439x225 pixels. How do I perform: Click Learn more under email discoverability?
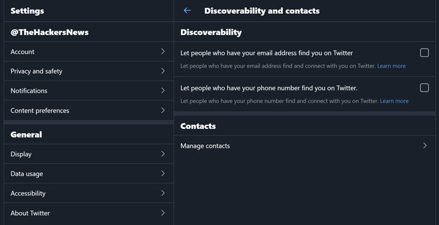coord(391,66)
